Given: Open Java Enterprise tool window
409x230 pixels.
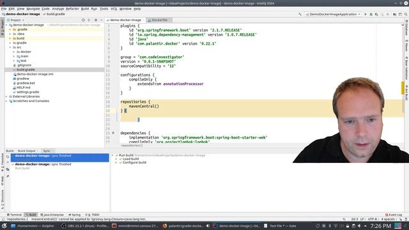Looking at the screenshot, I should [x=52, y=215].
